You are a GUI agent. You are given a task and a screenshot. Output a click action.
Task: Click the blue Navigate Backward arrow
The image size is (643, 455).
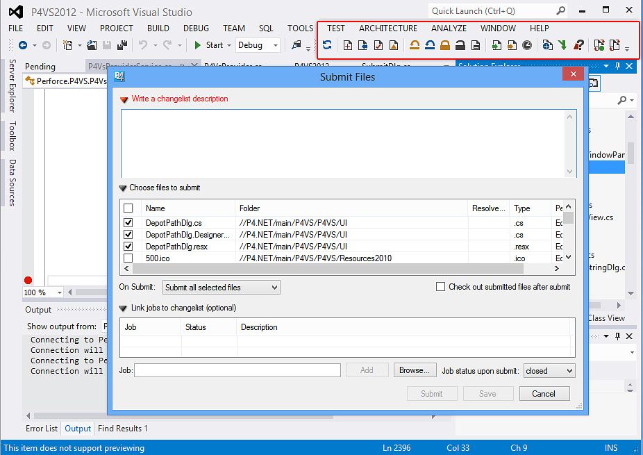22,45
